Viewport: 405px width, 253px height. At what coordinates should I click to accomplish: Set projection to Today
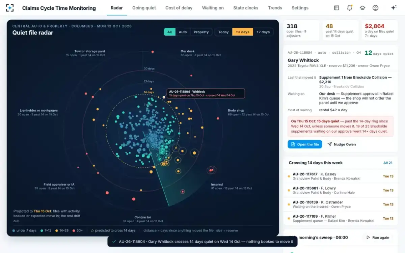pyautogui.click(x=223, y=32)
